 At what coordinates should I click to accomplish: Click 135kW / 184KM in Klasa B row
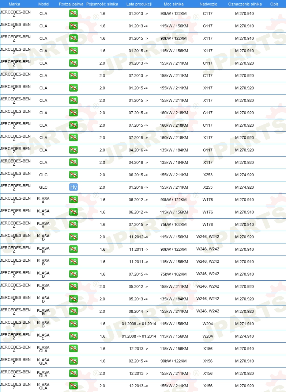pos(174,299)
